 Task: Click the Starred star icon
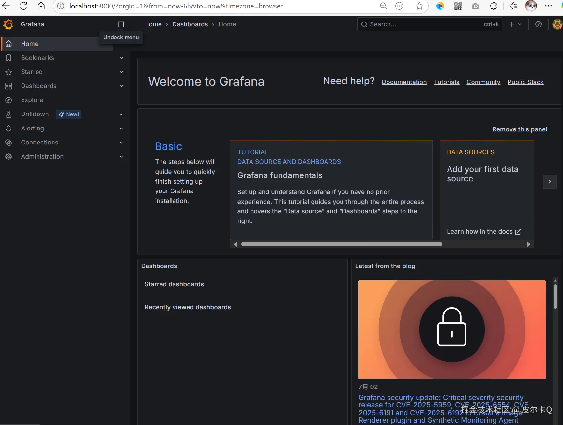9,72
